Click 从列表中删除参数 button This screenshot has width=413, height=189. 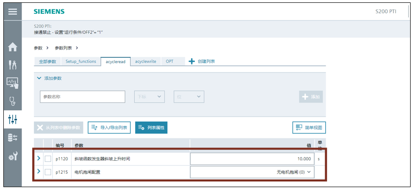tap(59, 127)
